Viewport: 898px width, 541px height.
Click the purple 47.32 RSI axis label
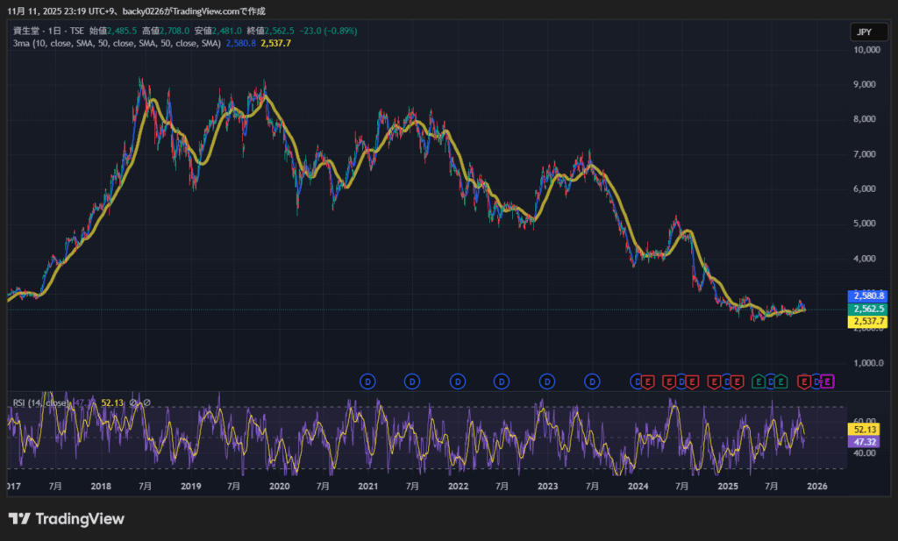pyautogui.click(x=864, y=443)
